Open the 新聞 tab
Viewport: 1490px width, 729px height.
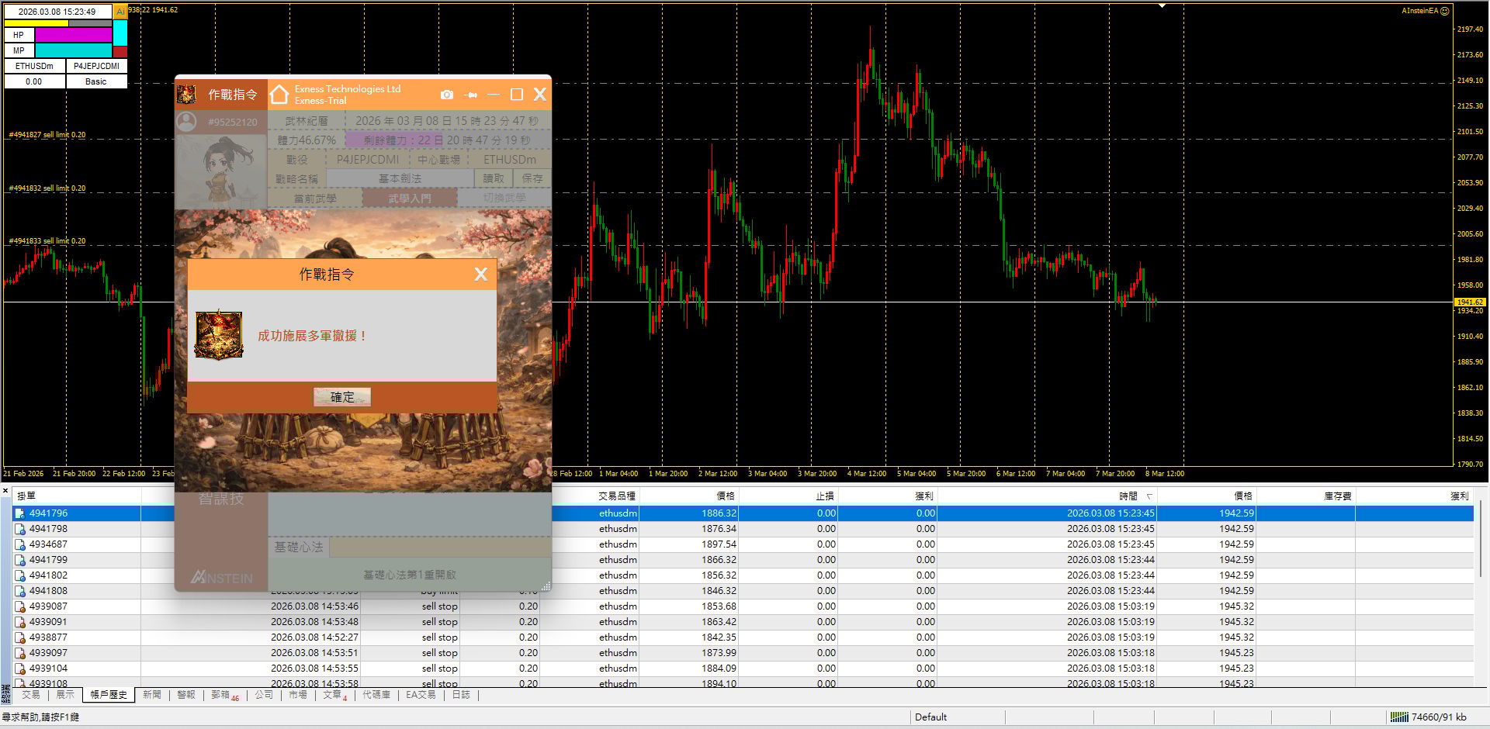pos(152,695)
